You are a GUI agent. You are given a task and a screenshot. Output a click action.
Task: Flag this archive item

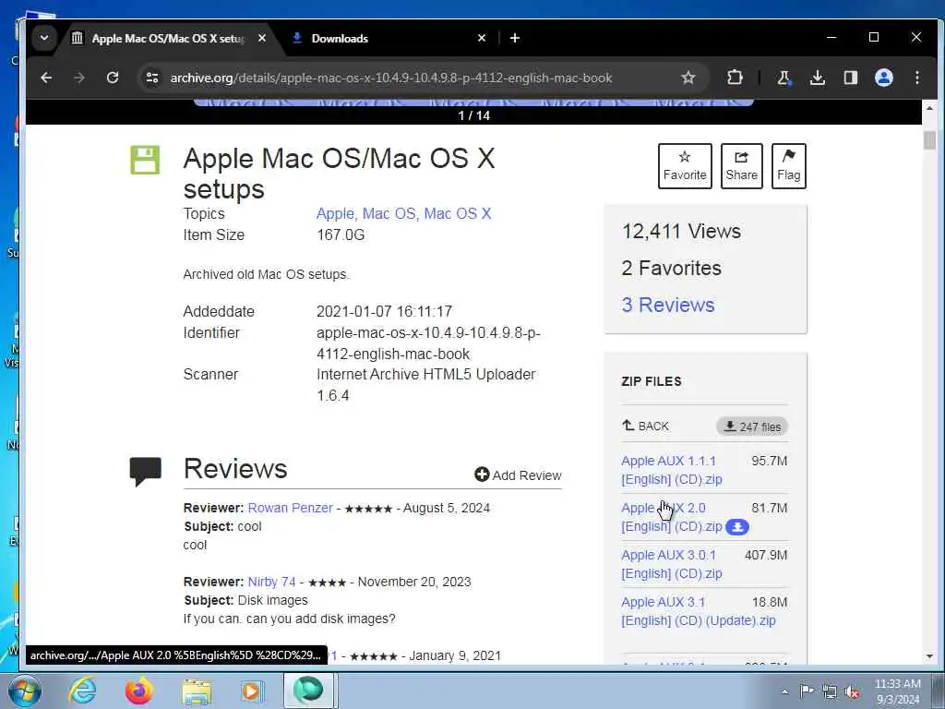tap(788, 166)
